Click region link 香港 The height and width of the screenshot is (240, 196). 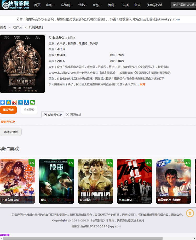[x=121, y=55]
